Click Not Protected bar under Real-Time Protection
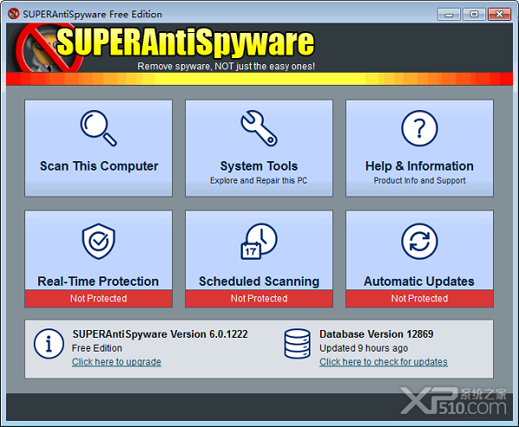 coord(99,298)
